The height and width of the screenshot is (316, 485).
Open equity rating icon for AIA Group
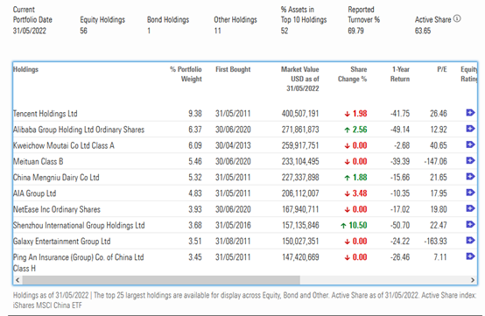(470, 193)
